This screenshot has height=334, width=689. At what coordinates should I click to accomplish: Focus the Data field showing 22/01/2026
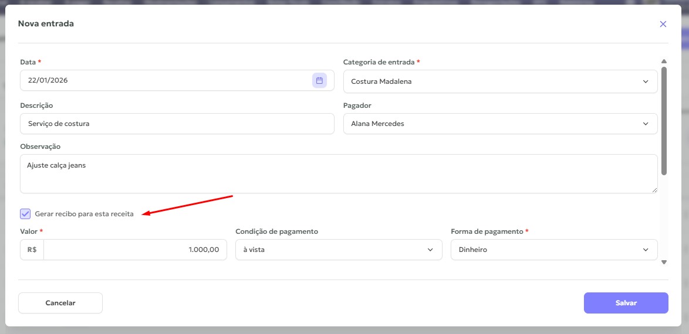click(164, 81)
